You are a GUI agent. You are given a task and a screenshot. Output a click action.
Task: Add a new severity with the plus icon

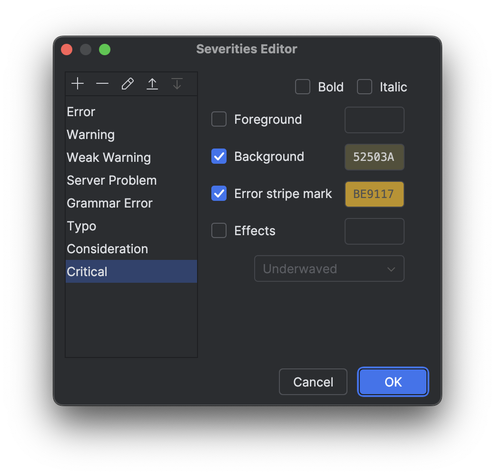point(78,83)
